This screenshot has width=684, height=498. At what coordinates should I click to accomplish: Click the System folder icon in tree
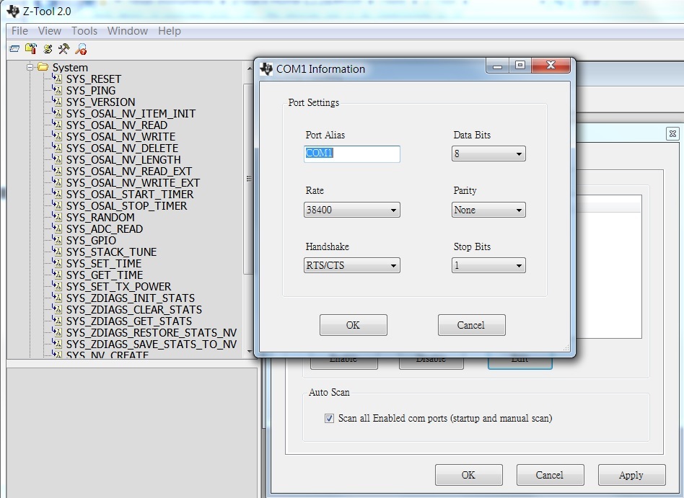[x=43, y=67]
